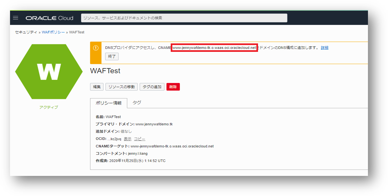Click the red 削除 delete button
The height and width of the screenshot is (196, 388).
pos(173,86)
